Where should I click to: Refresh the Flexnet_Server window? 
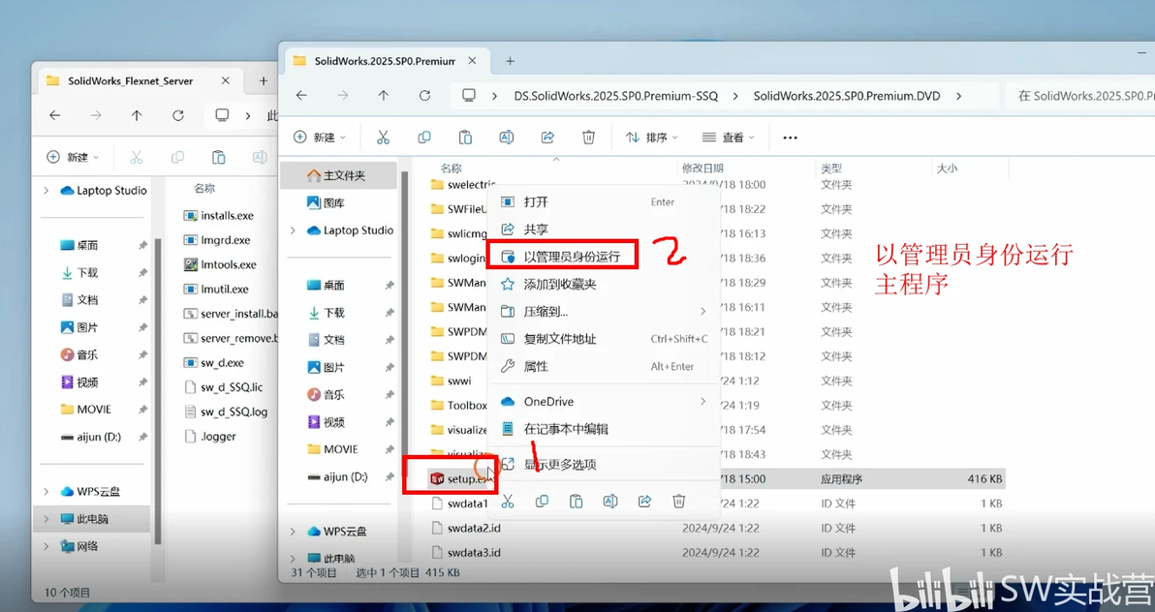coord(177,115)
